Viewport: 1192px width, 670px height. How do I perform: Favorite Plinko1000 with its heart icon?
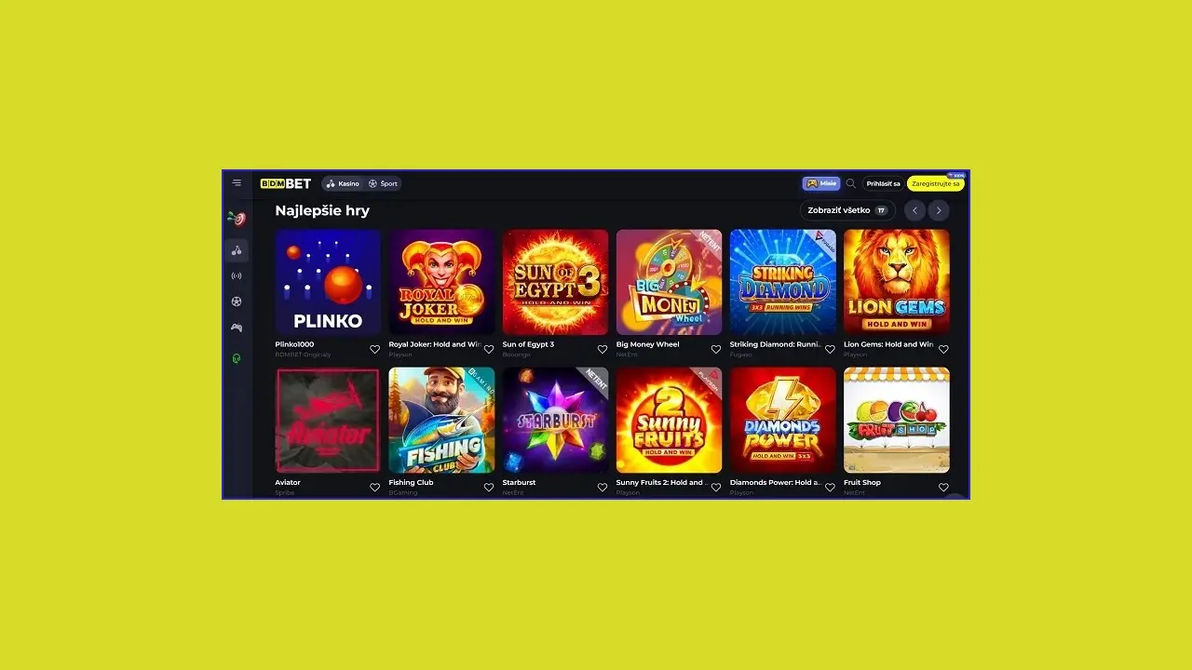(375, 350)
